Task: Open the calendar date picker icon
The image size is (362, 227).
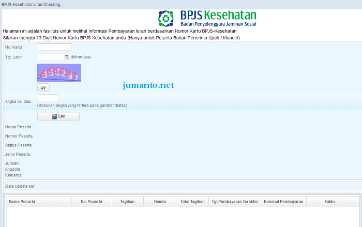Action: click(x=67, y=57)
